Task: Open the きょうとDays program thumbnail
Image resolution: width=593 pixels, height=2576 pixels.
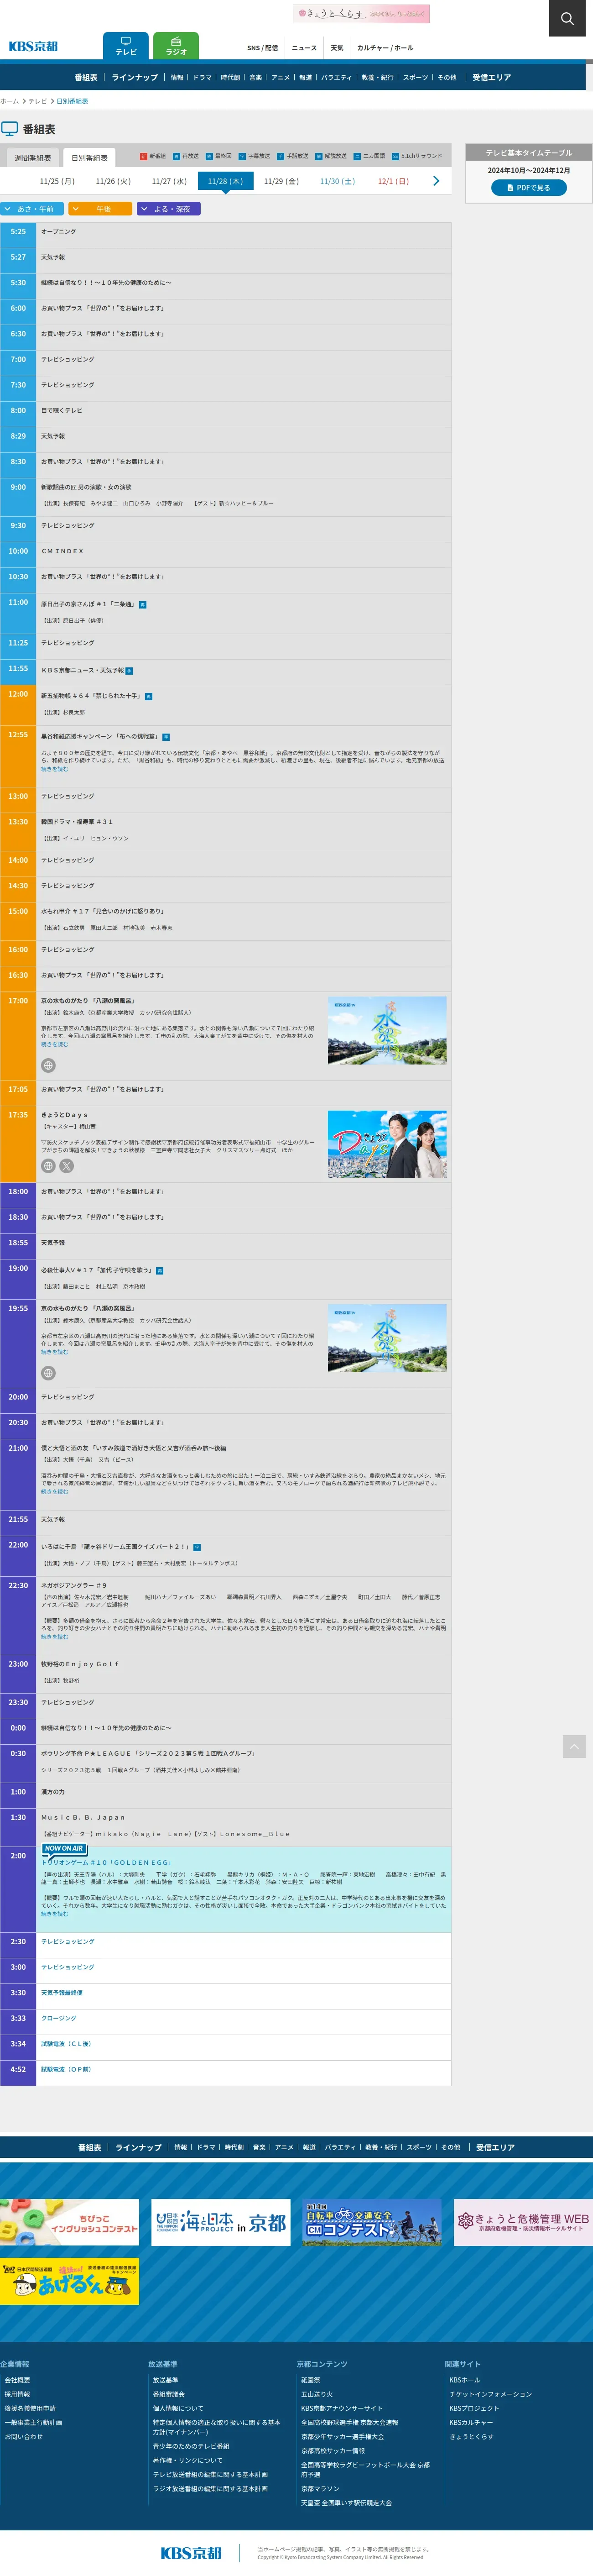Action: click(387, 1144)
